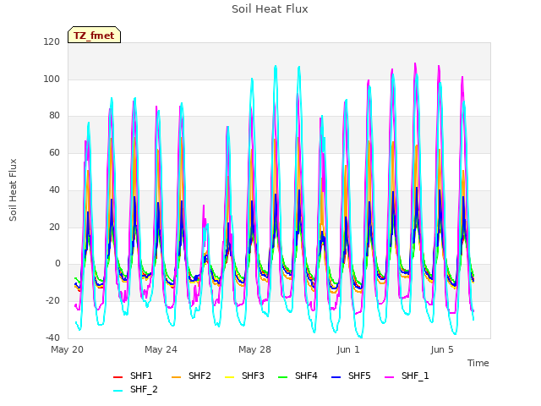Select the SHF3 legend label
The height and width of the screenshot is (406, 541).
coord(253,376)
